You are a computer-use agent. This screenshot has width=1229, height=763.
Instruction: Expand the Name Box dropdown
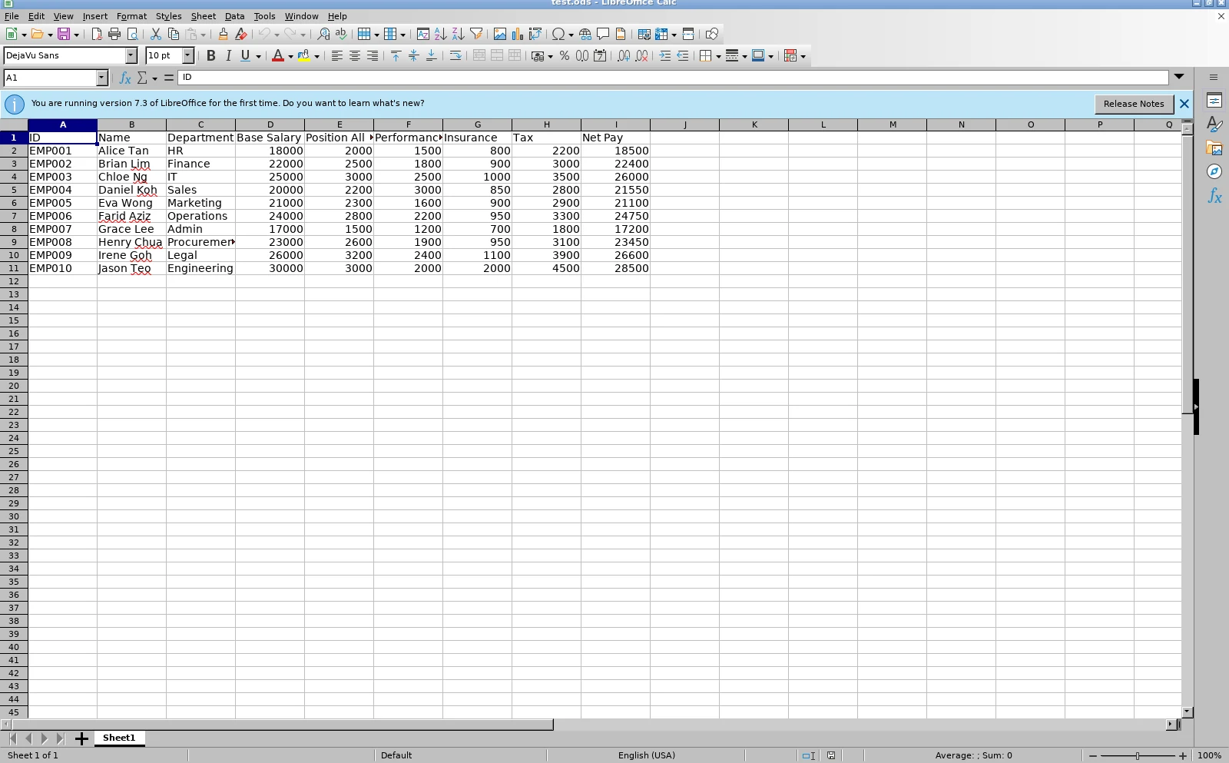click(101, 78)
